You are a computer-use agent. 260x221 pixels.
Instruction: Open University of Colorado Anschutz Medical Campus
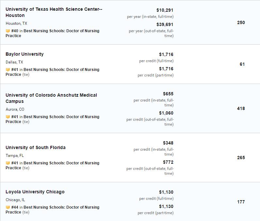[51, 98]
